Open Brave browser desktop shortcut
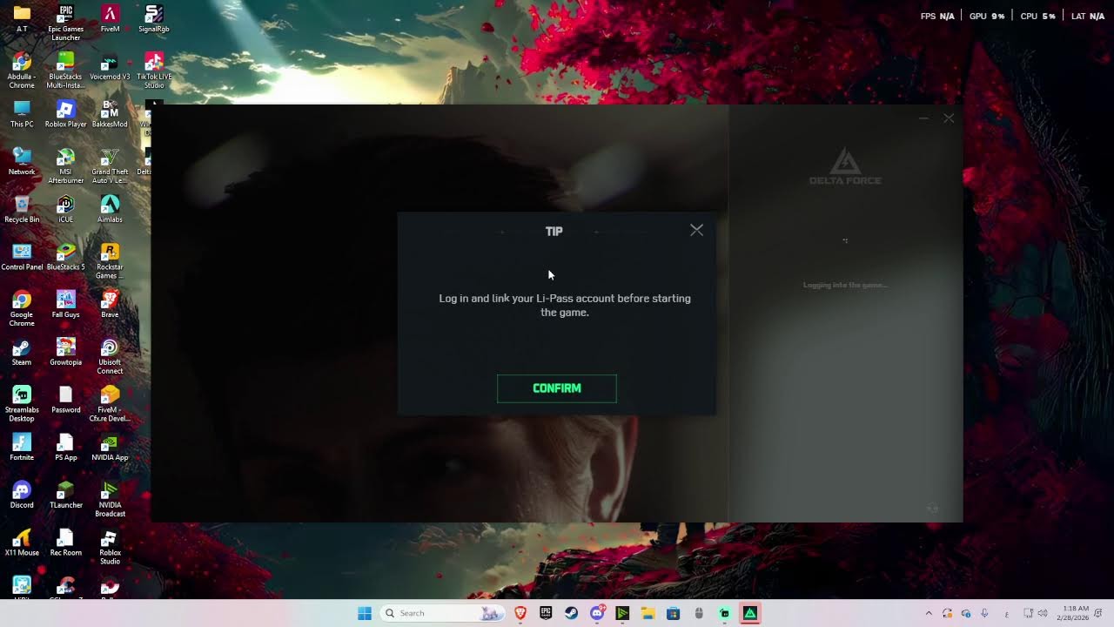This screenshot has height=627, width=1114. click(110, 304)
